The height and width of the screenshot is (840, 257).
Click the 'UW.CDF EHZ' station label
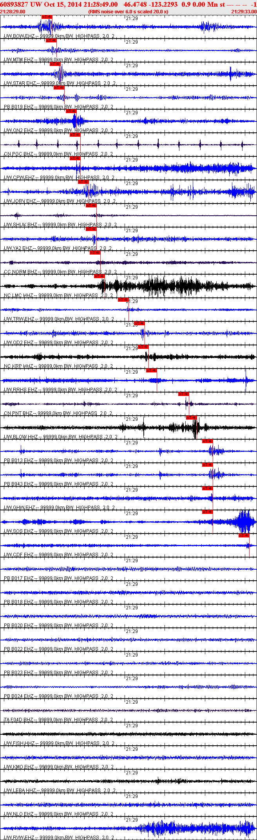click(18, 555)
